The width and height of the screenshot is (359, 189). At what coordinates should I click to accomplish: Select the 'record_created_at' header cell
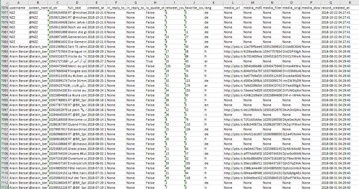pyautogui.click(x=335, y=8)
